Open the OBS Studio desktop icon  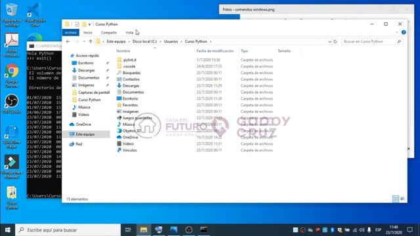[12, 104]
